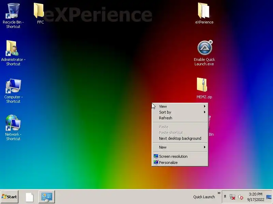Choose Refresh from context menu
This screenshot has width=273, height=204.
[180, 118]
